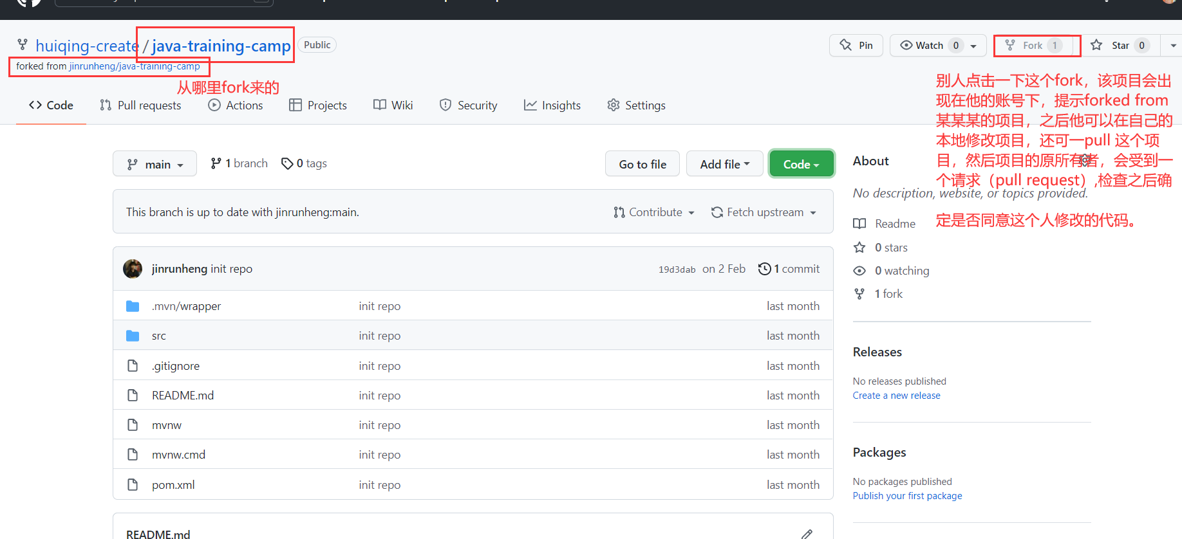The width and height of the screenshot is (1182, 539).
Task: Click the eye icon next to 0 watching
Action: [x=859, y=271]
